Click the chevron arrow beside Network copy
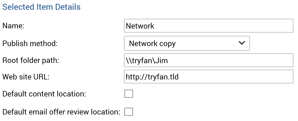298x121 pixels. 242,43
